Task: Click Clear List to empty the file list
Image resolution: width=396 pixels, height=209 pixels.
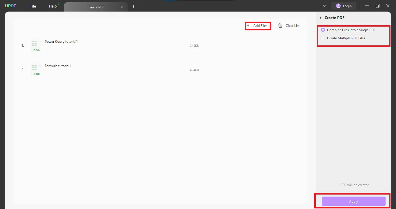Action: click(x=292, y=25)
